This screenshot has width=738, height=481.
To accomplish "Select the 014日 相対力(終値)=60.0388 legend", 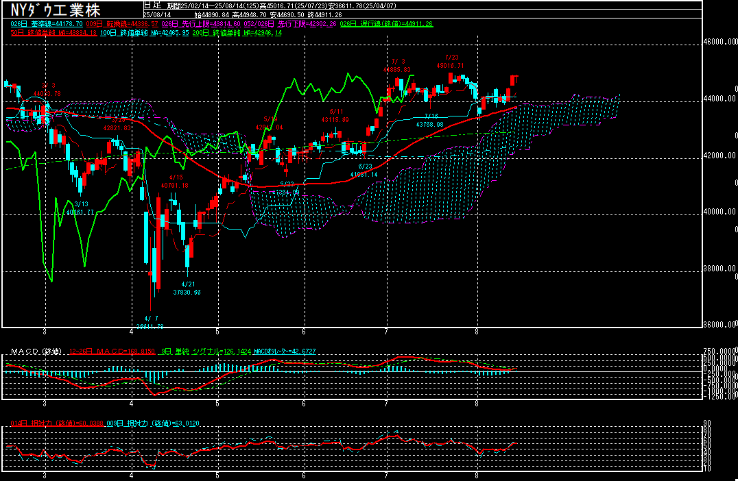I will point(57,423).
